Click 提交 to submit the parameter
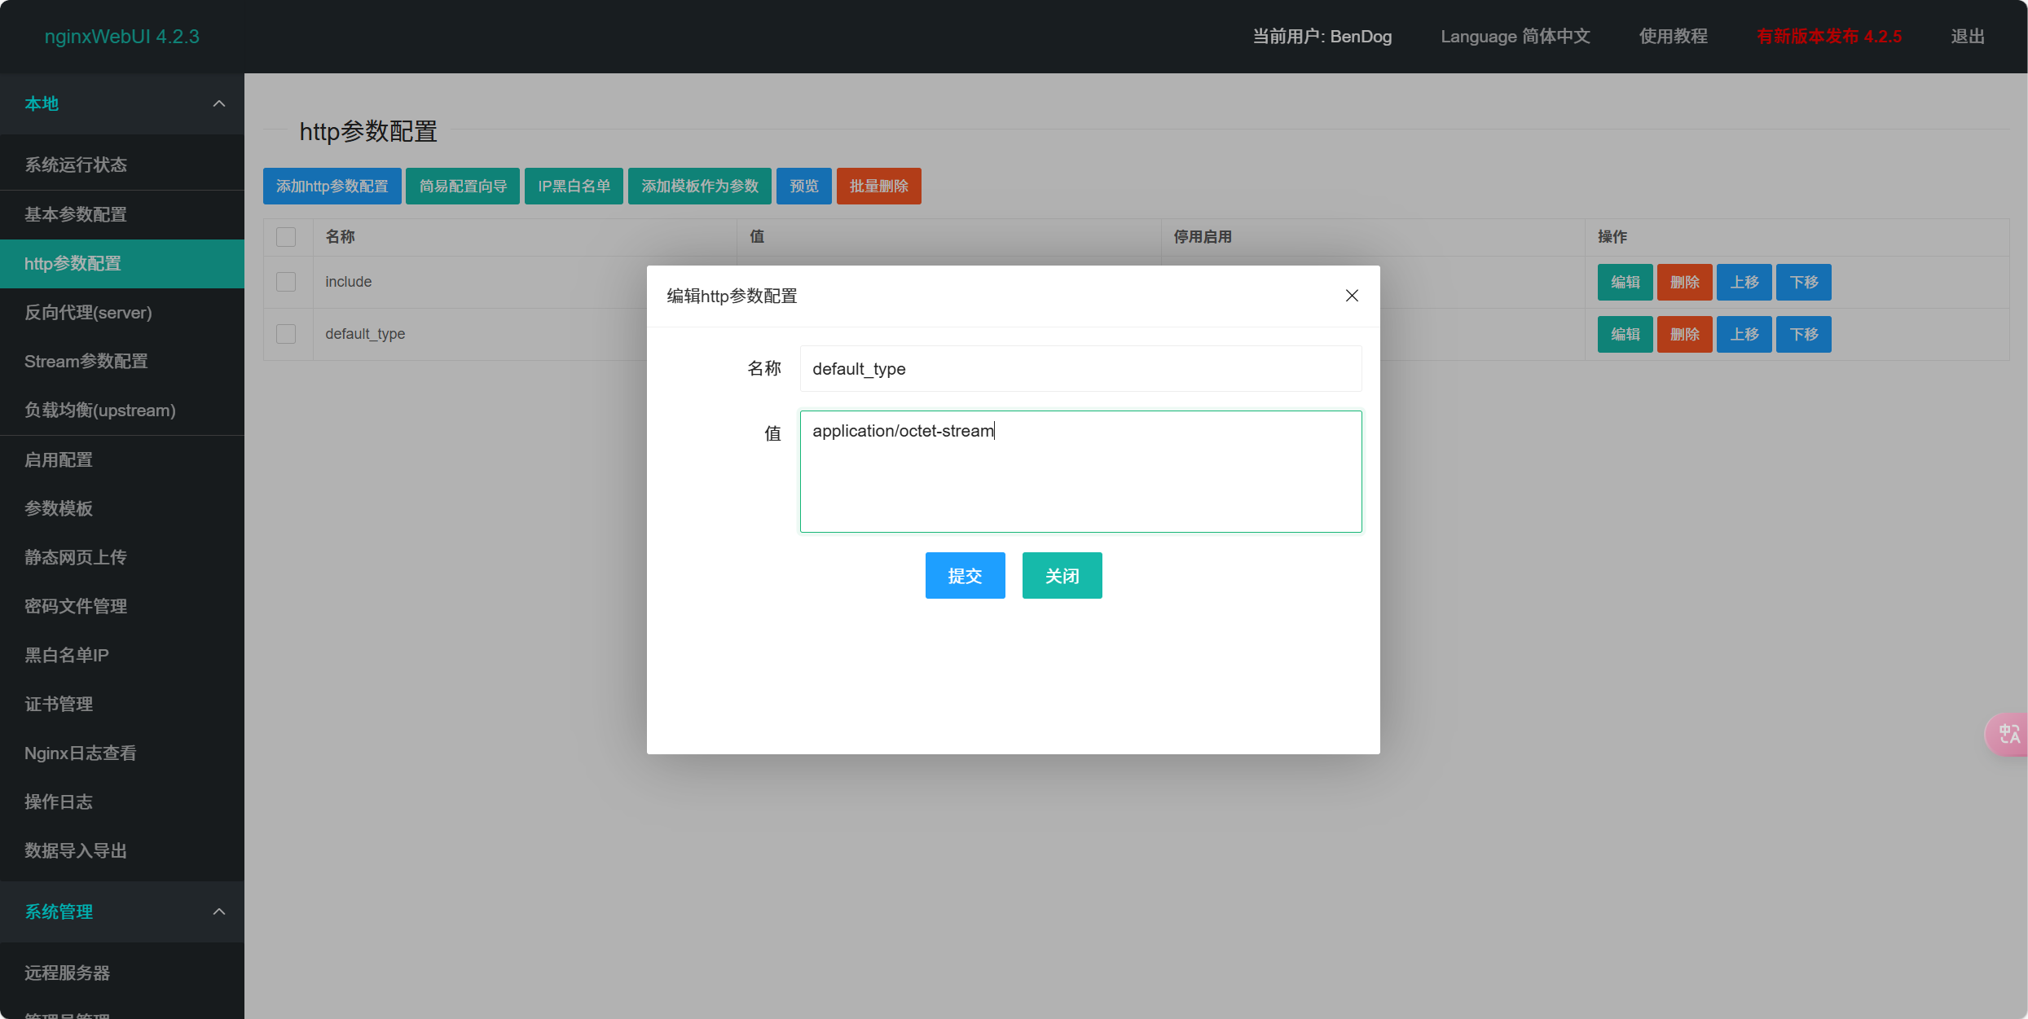2028x1019 pixels. pos(965,576)
